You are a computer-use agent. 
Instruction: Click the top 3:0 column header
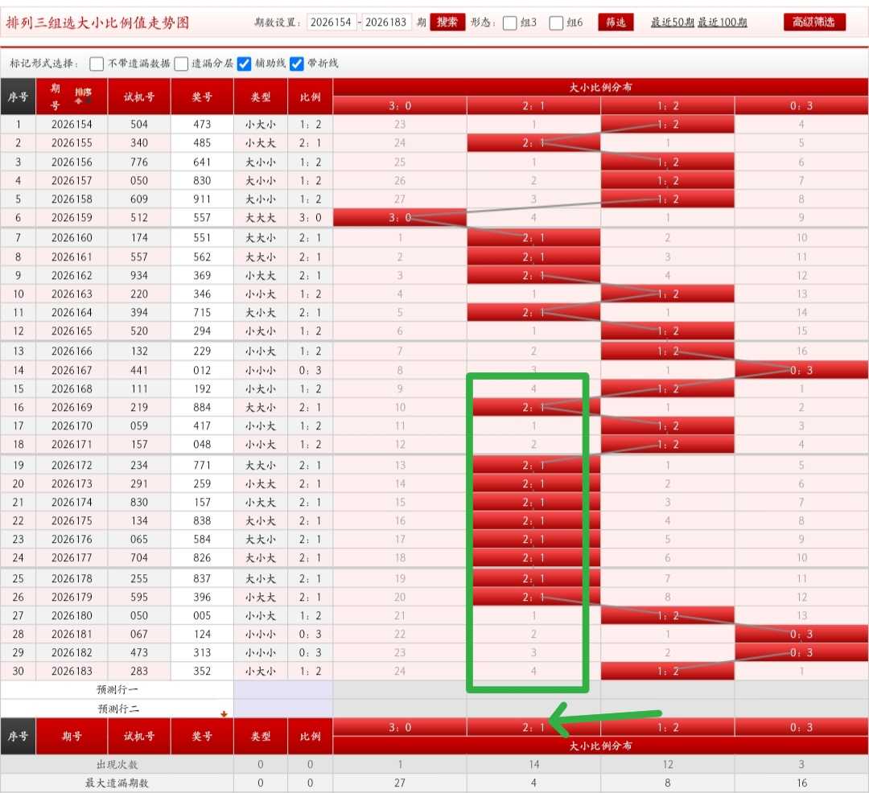400,106
